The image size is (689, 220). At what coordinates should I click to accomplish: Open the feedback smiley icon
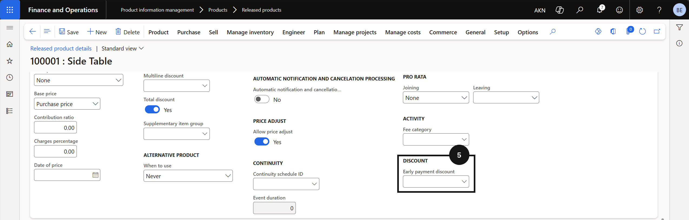619,10
